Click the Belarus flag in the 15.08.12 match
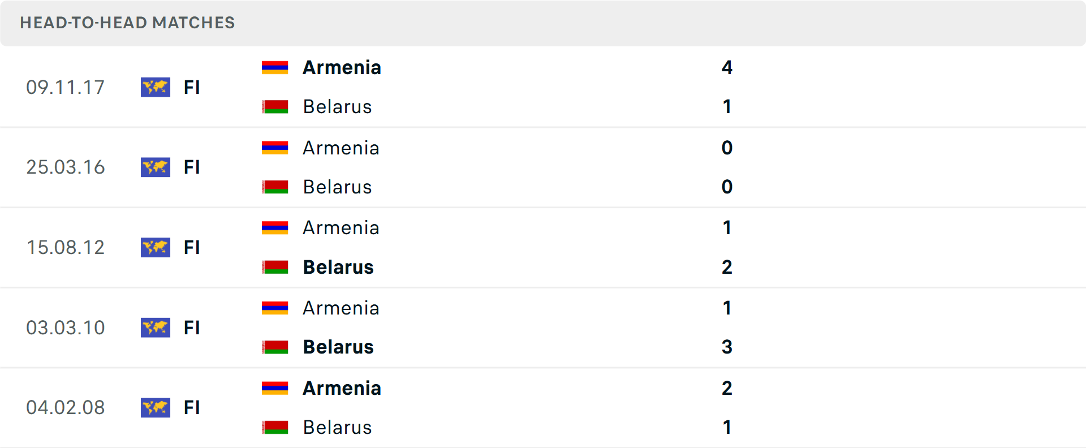 275,267
